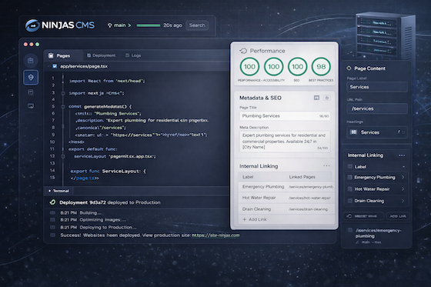This screenshot has width=431, height=287.
Task: Click the plus icon beside Add Link
Action: 245,219
